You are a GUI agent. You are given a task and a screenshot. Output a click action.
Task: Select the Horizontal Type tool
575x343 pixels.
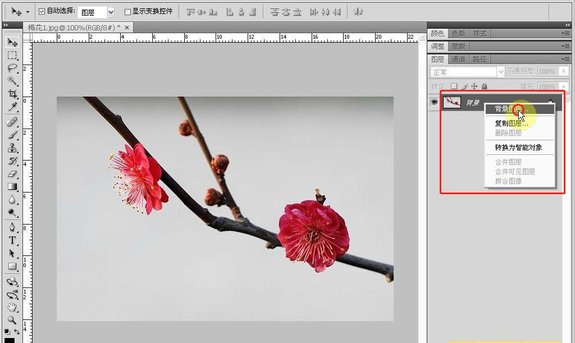tap(12, 240)
